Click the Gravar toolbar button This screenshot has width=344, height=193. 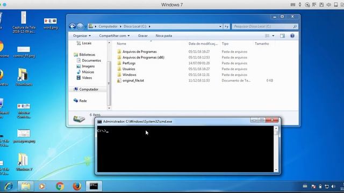click(x=142, y=36)
